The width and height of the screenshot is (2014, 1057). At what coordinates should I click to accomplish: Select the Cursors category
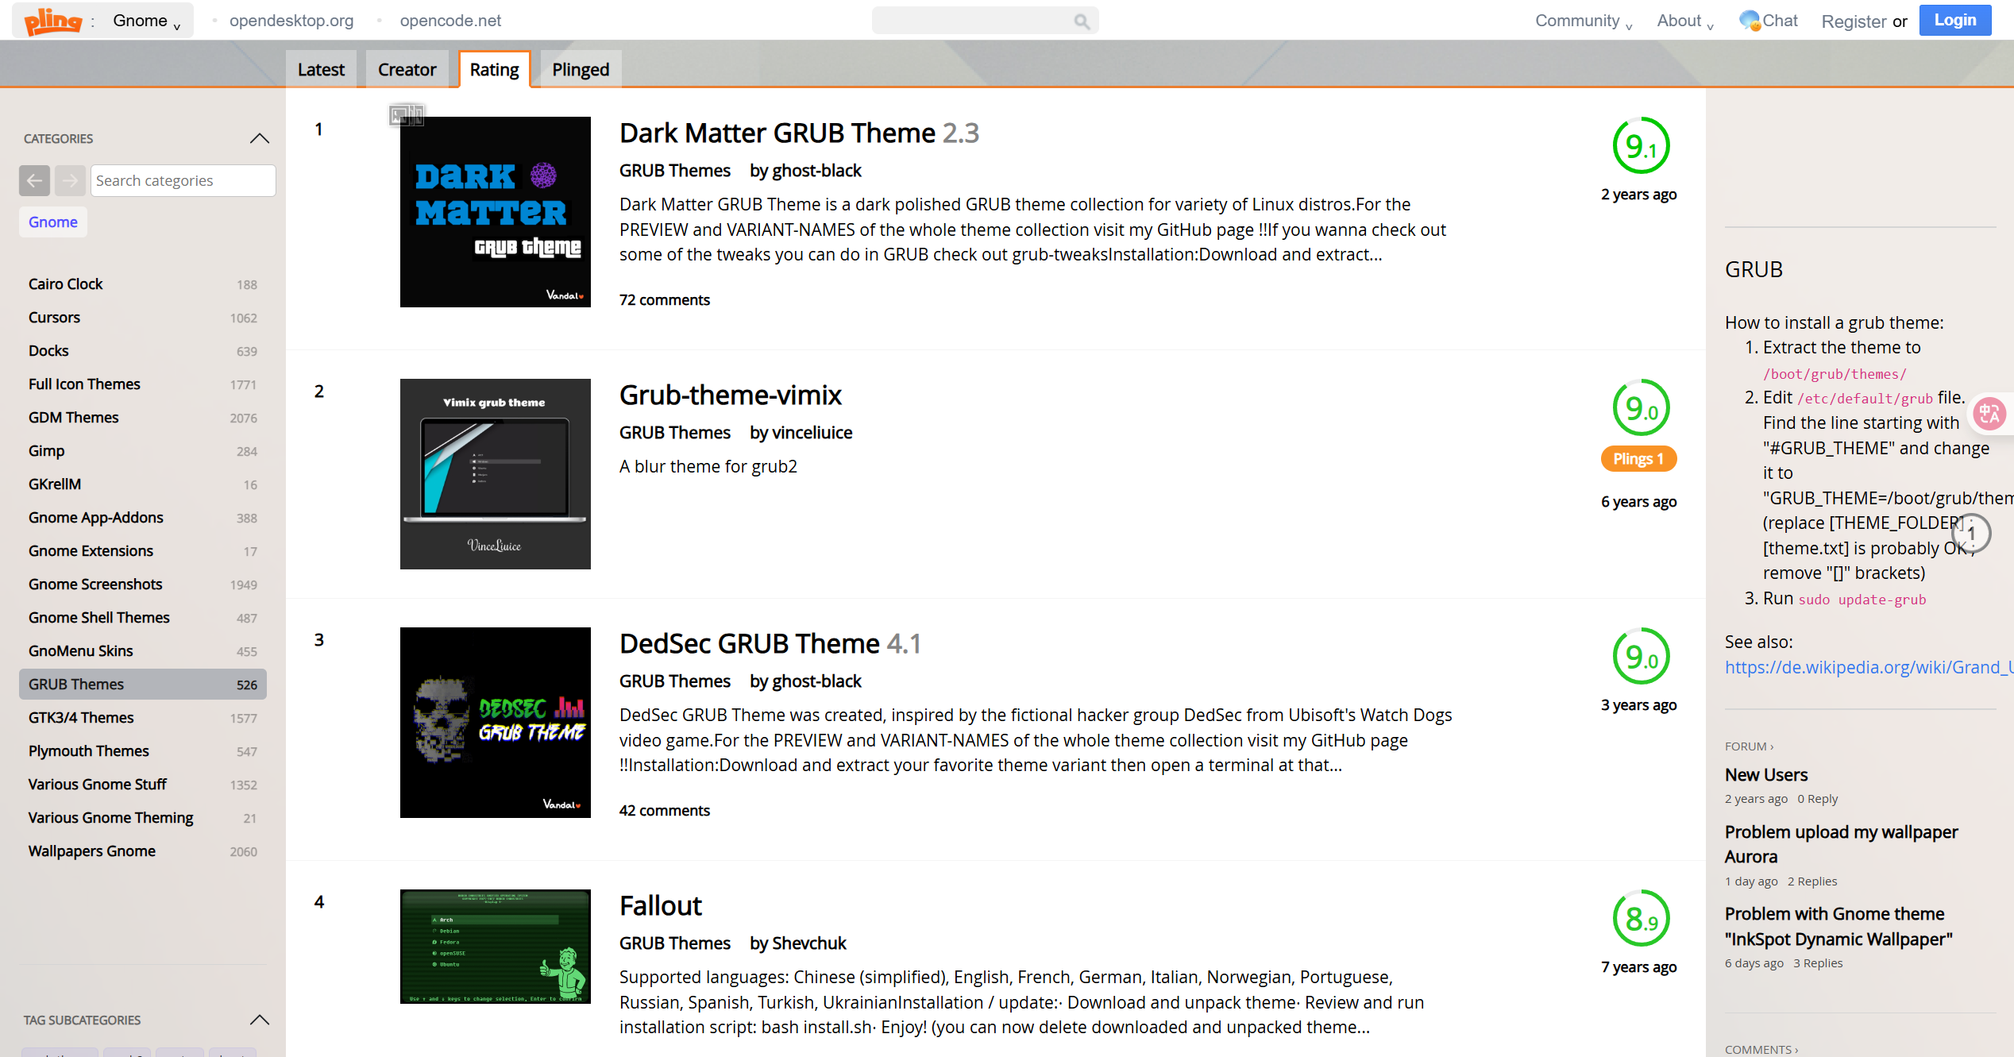[x=143, y=318]
